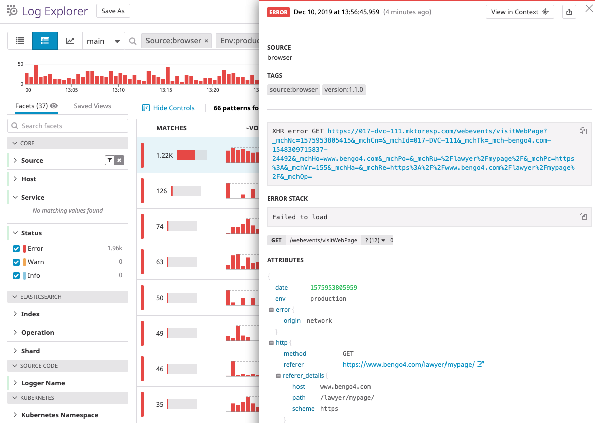Expand the Host facet
The width and height of the screenshot is (595, 423).
click(x=15, y=179)
